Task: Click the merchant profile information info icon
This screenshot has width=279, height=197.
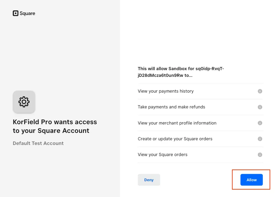Action: (x=260, y=123)
